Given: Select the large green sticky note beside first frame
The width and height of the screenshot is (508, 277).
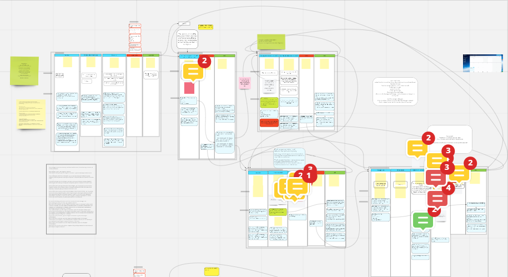Looking at the screenshot, I should tap(24, 71).
